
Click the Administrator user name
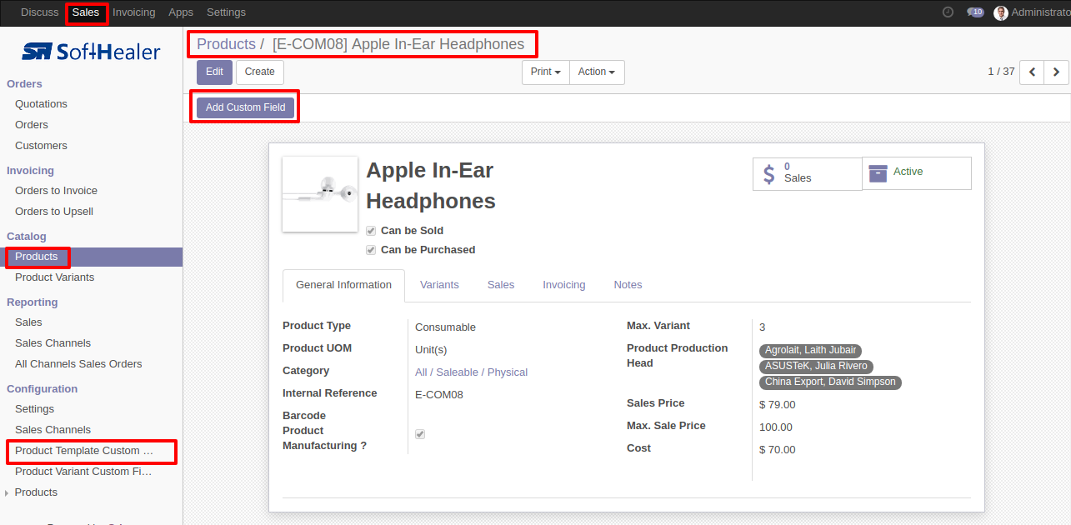[x=1041, y=12]
